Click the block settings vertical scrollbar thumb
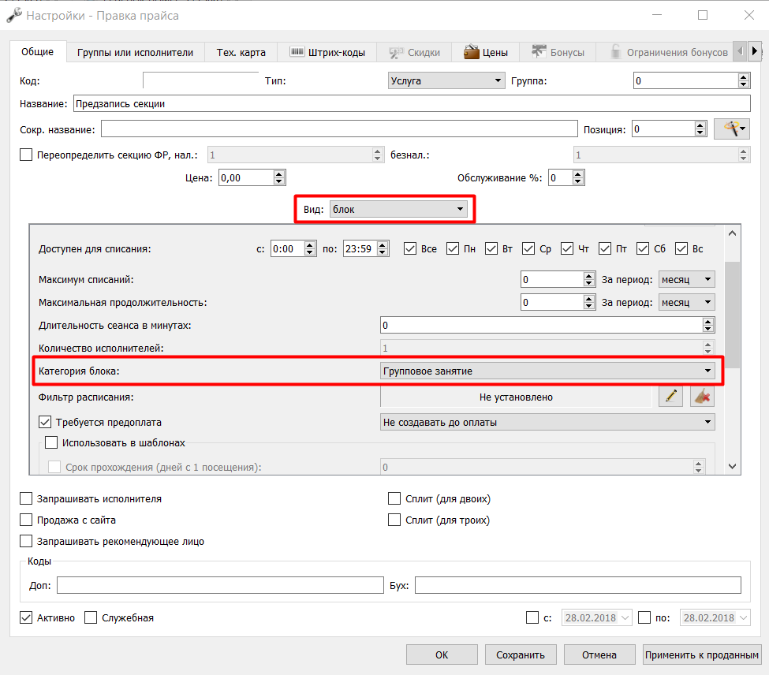This screenshot has height=675, width=769. 732,315
